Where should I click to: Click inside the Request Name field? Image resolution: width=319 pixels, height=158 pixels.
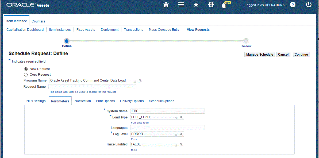tap(92, 86)
